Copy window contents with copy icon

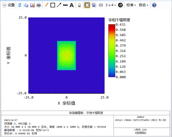26,5
